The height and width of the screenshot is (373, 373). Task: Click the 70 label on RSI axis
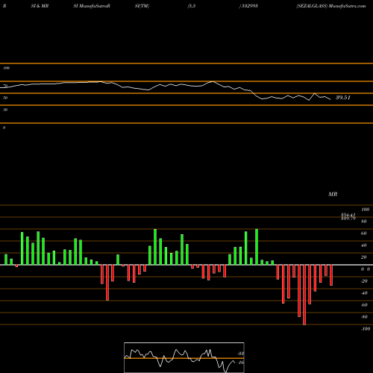point(5,86)
